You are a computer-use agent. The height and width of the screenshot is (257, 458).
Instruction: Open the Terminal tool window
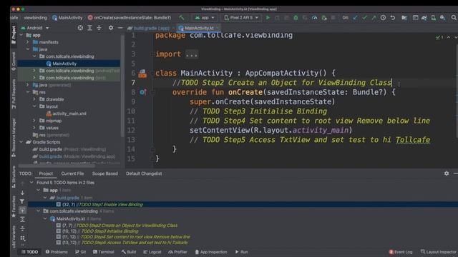(x=103, y=252)
